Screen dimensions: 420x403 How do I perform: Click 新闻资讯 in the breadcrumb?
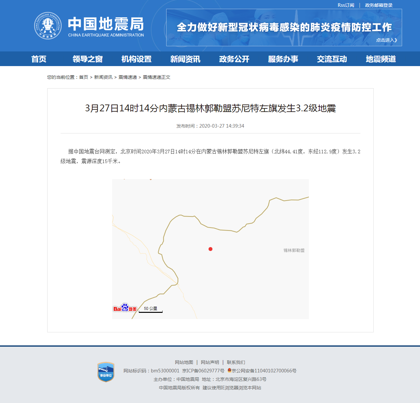103,77
